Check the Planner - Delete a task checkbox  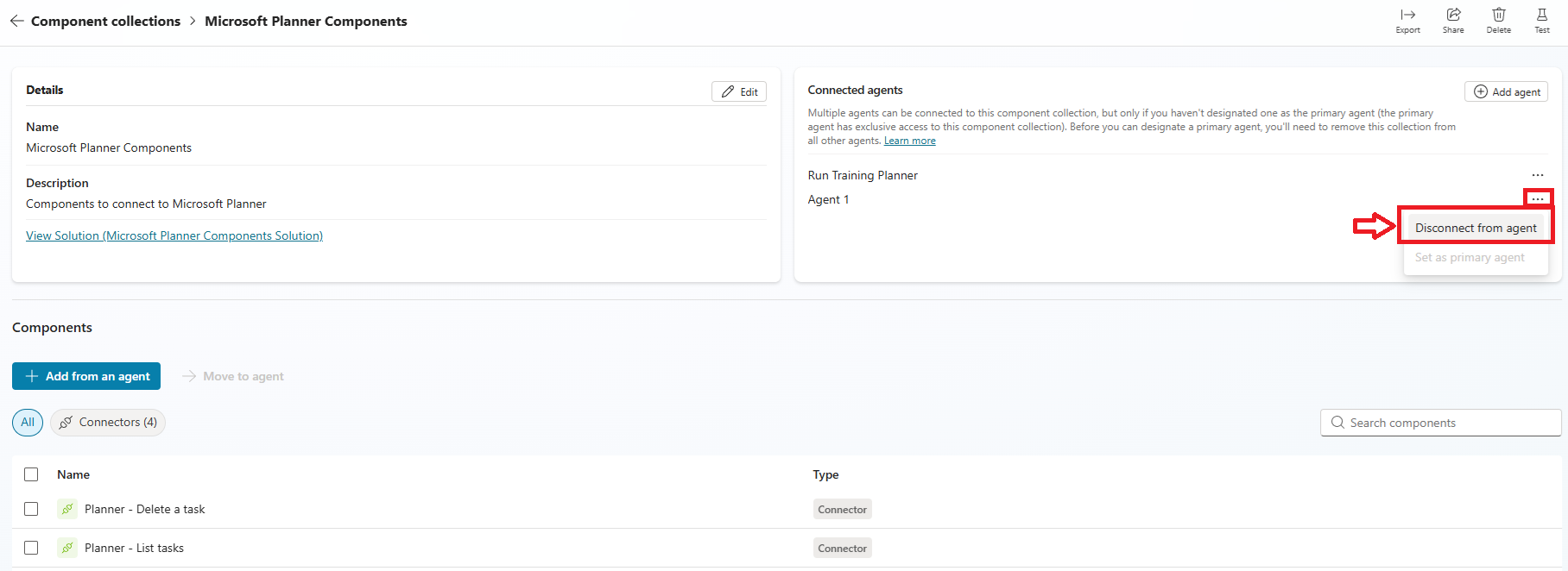(31, 509)
